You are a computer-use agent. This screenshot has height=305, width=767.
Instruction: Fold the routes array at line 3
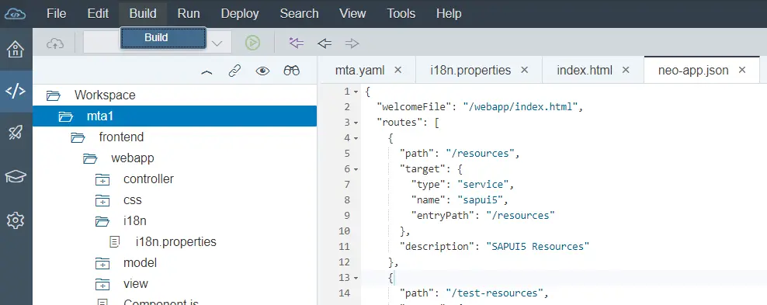pos(356,123)
